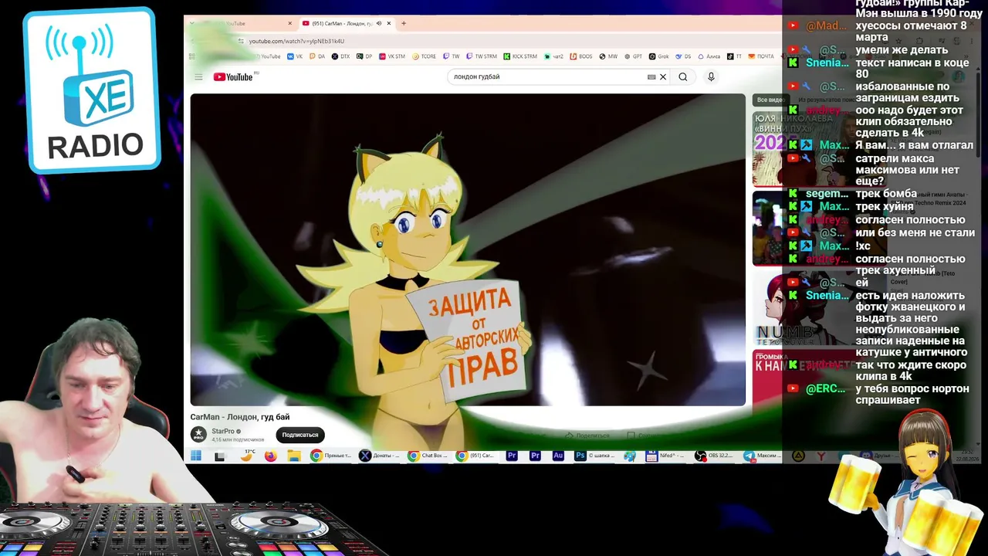Open the TW STRM Twitch bookmark

point(482,56)
